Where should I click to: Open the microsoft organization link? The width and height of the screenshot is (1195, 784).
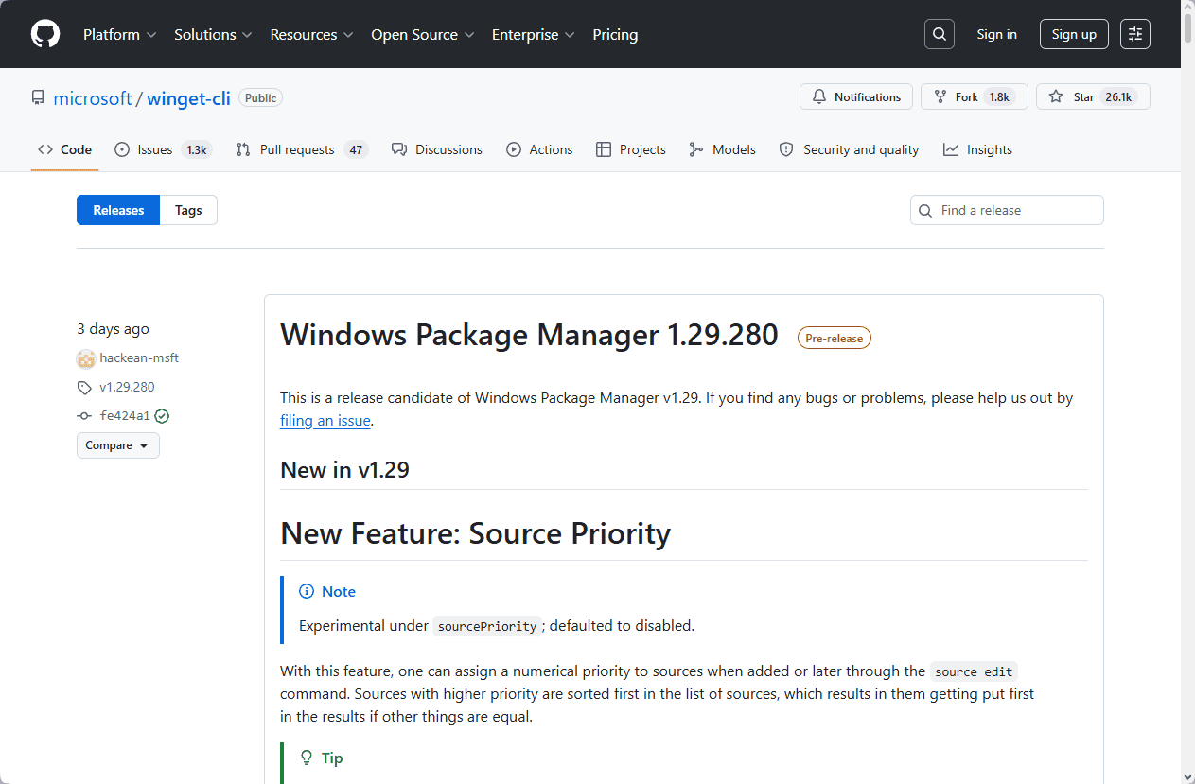point(93,98)
